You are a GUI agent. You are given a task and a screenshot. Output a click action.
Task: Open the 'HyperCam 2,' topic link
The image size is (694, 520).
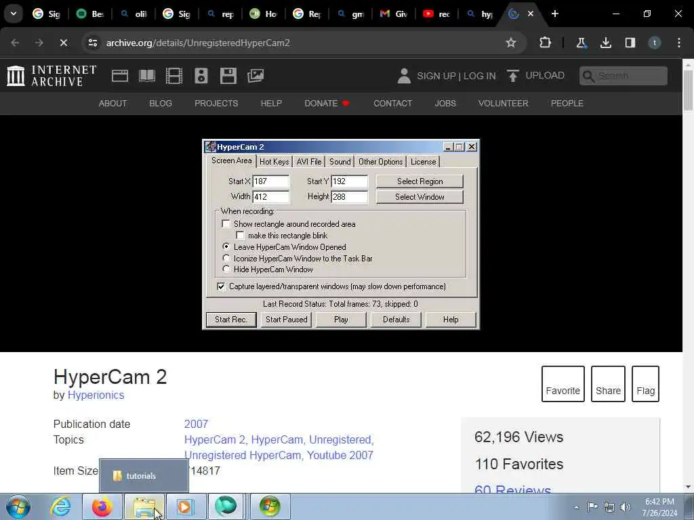(x=216, y=440)
